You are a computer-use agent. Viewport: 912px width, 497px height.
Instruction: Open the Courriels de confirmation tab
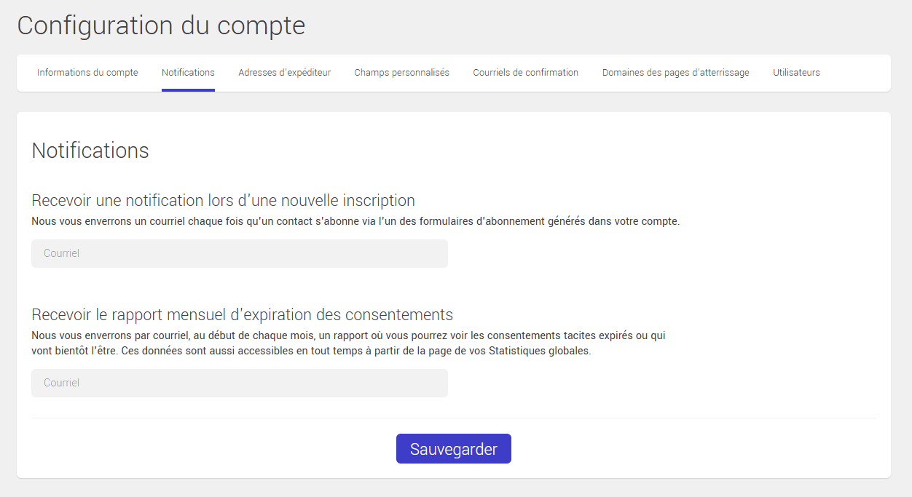coord(525,72)
